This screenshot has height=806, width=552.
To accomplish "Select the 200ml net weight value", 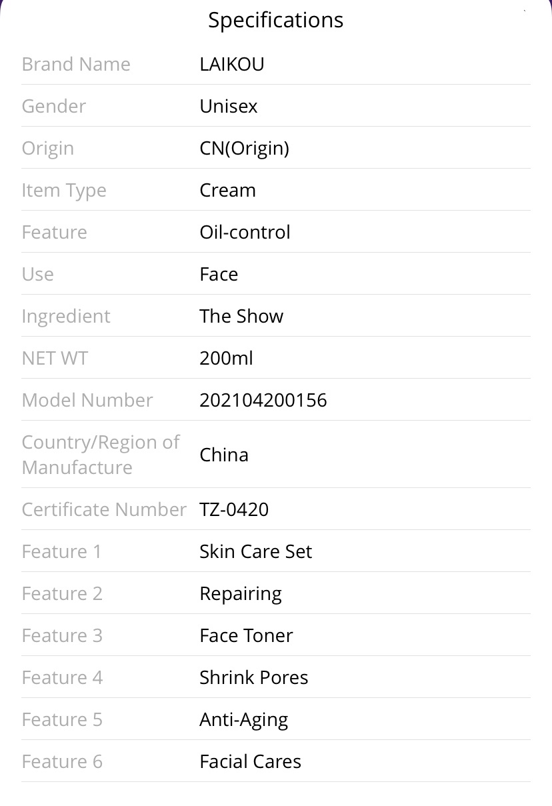I will point(227,358).
